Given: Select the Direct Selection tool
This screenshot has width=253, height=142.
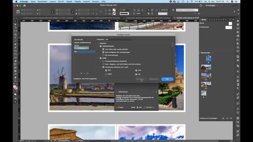Looking at the screenshot, I should (15, 24).
